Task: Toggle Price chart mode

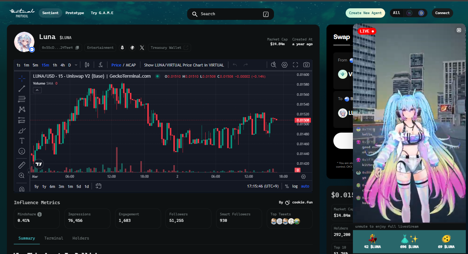Action: pyautogui.click(x=116, y=65)
